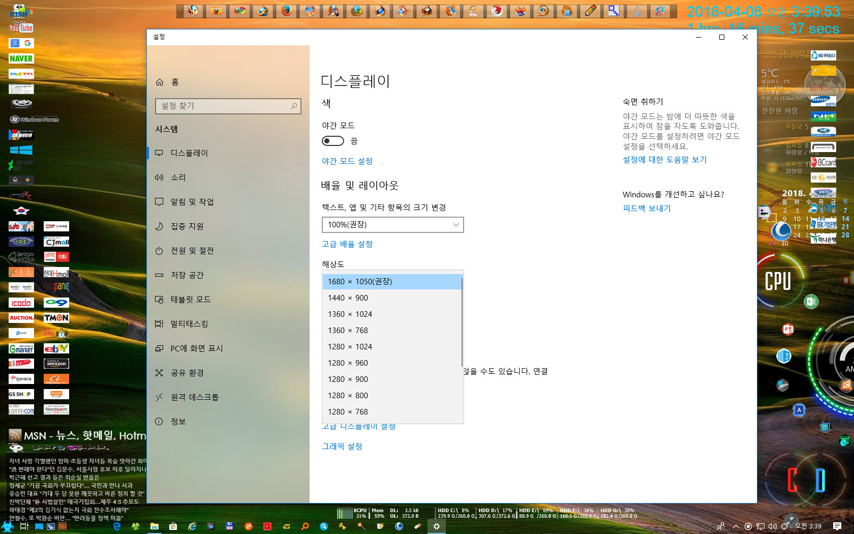Open the 고급 배율 설정 link
This screenshot has height=534, width=854.
tap(347, 244)
